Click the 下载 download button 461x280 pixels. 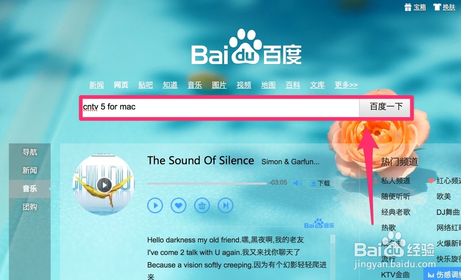[320, 183]
